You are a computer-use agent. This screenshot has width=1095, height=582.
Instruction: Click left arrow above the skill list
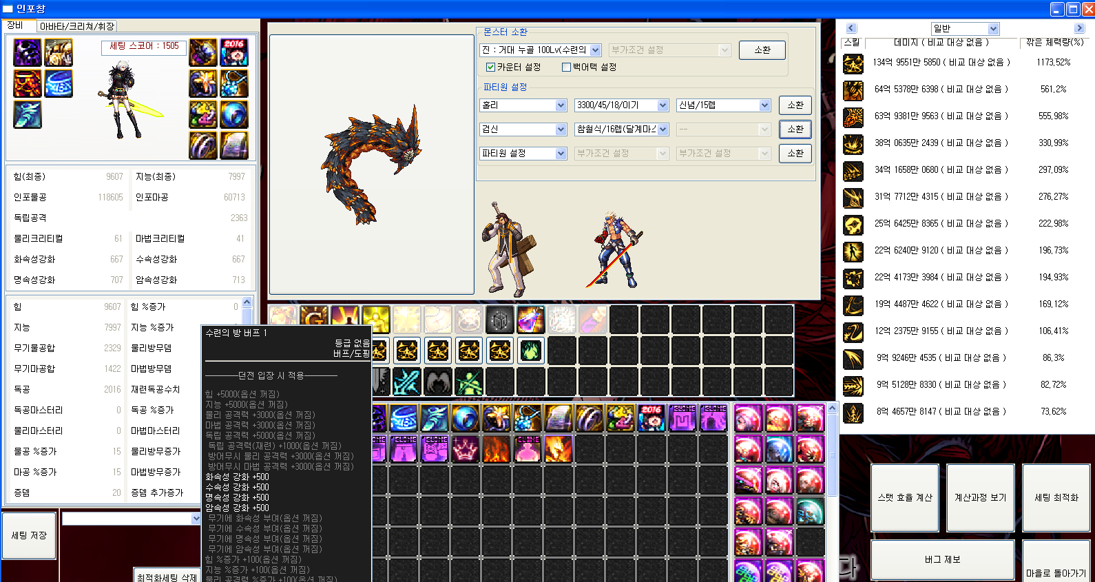click(x=851, y=28)
